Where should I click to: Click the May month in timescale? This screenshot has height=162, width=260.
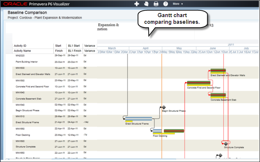click(179, 48)
